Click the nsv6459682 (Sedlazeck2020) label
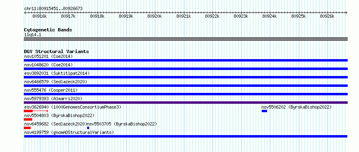Image resolution: width=359 pixels, height=152 pixels. point(56,124)
